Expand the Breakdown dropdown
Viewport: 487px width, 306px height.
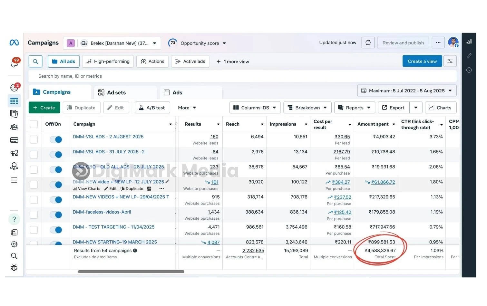pos(307,108)
